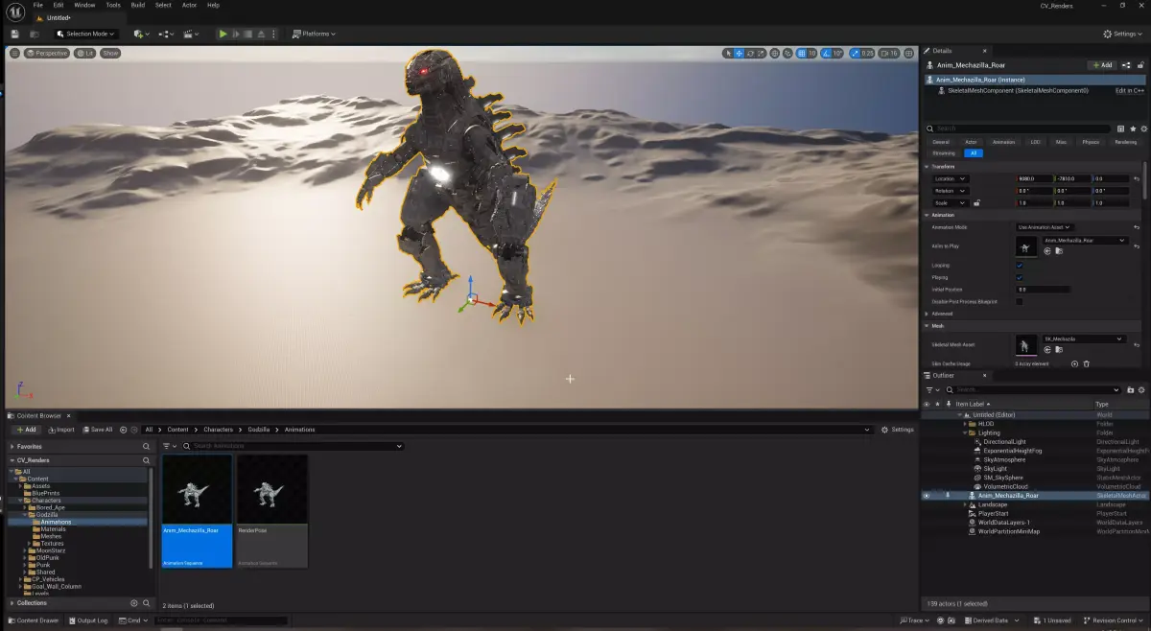Select the Rendering filter tab in Details
The width and height of the screenshot is (1151, 631).
[x=1125, y=142]
